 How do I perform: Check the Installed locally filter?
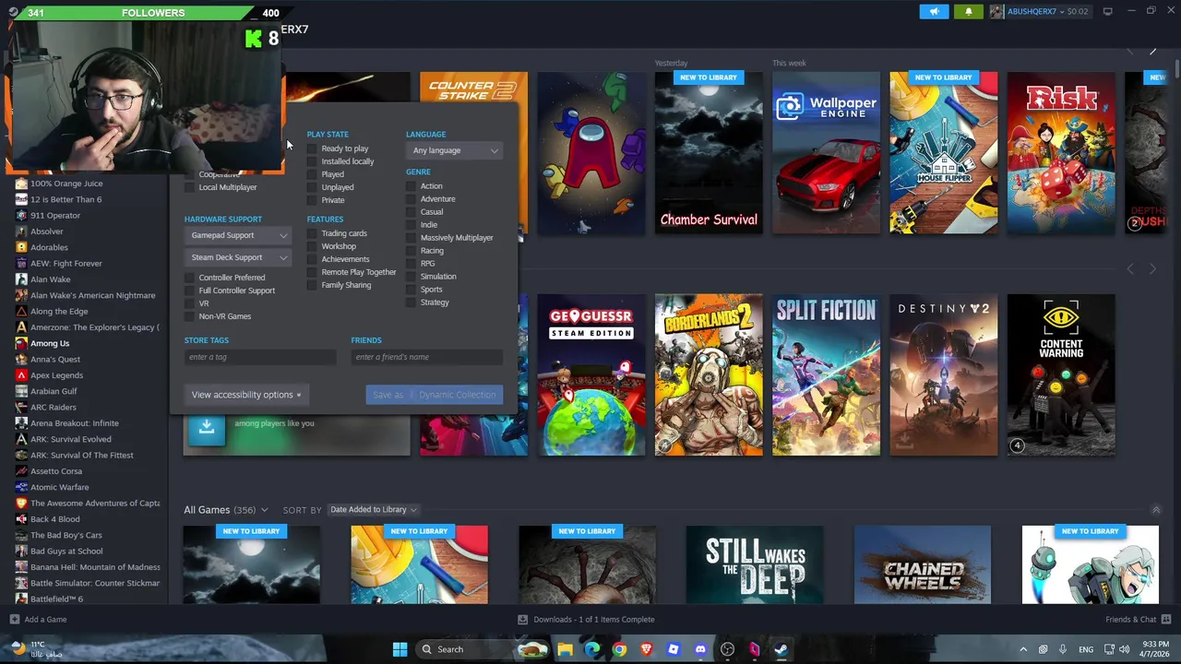pos(312,161)
